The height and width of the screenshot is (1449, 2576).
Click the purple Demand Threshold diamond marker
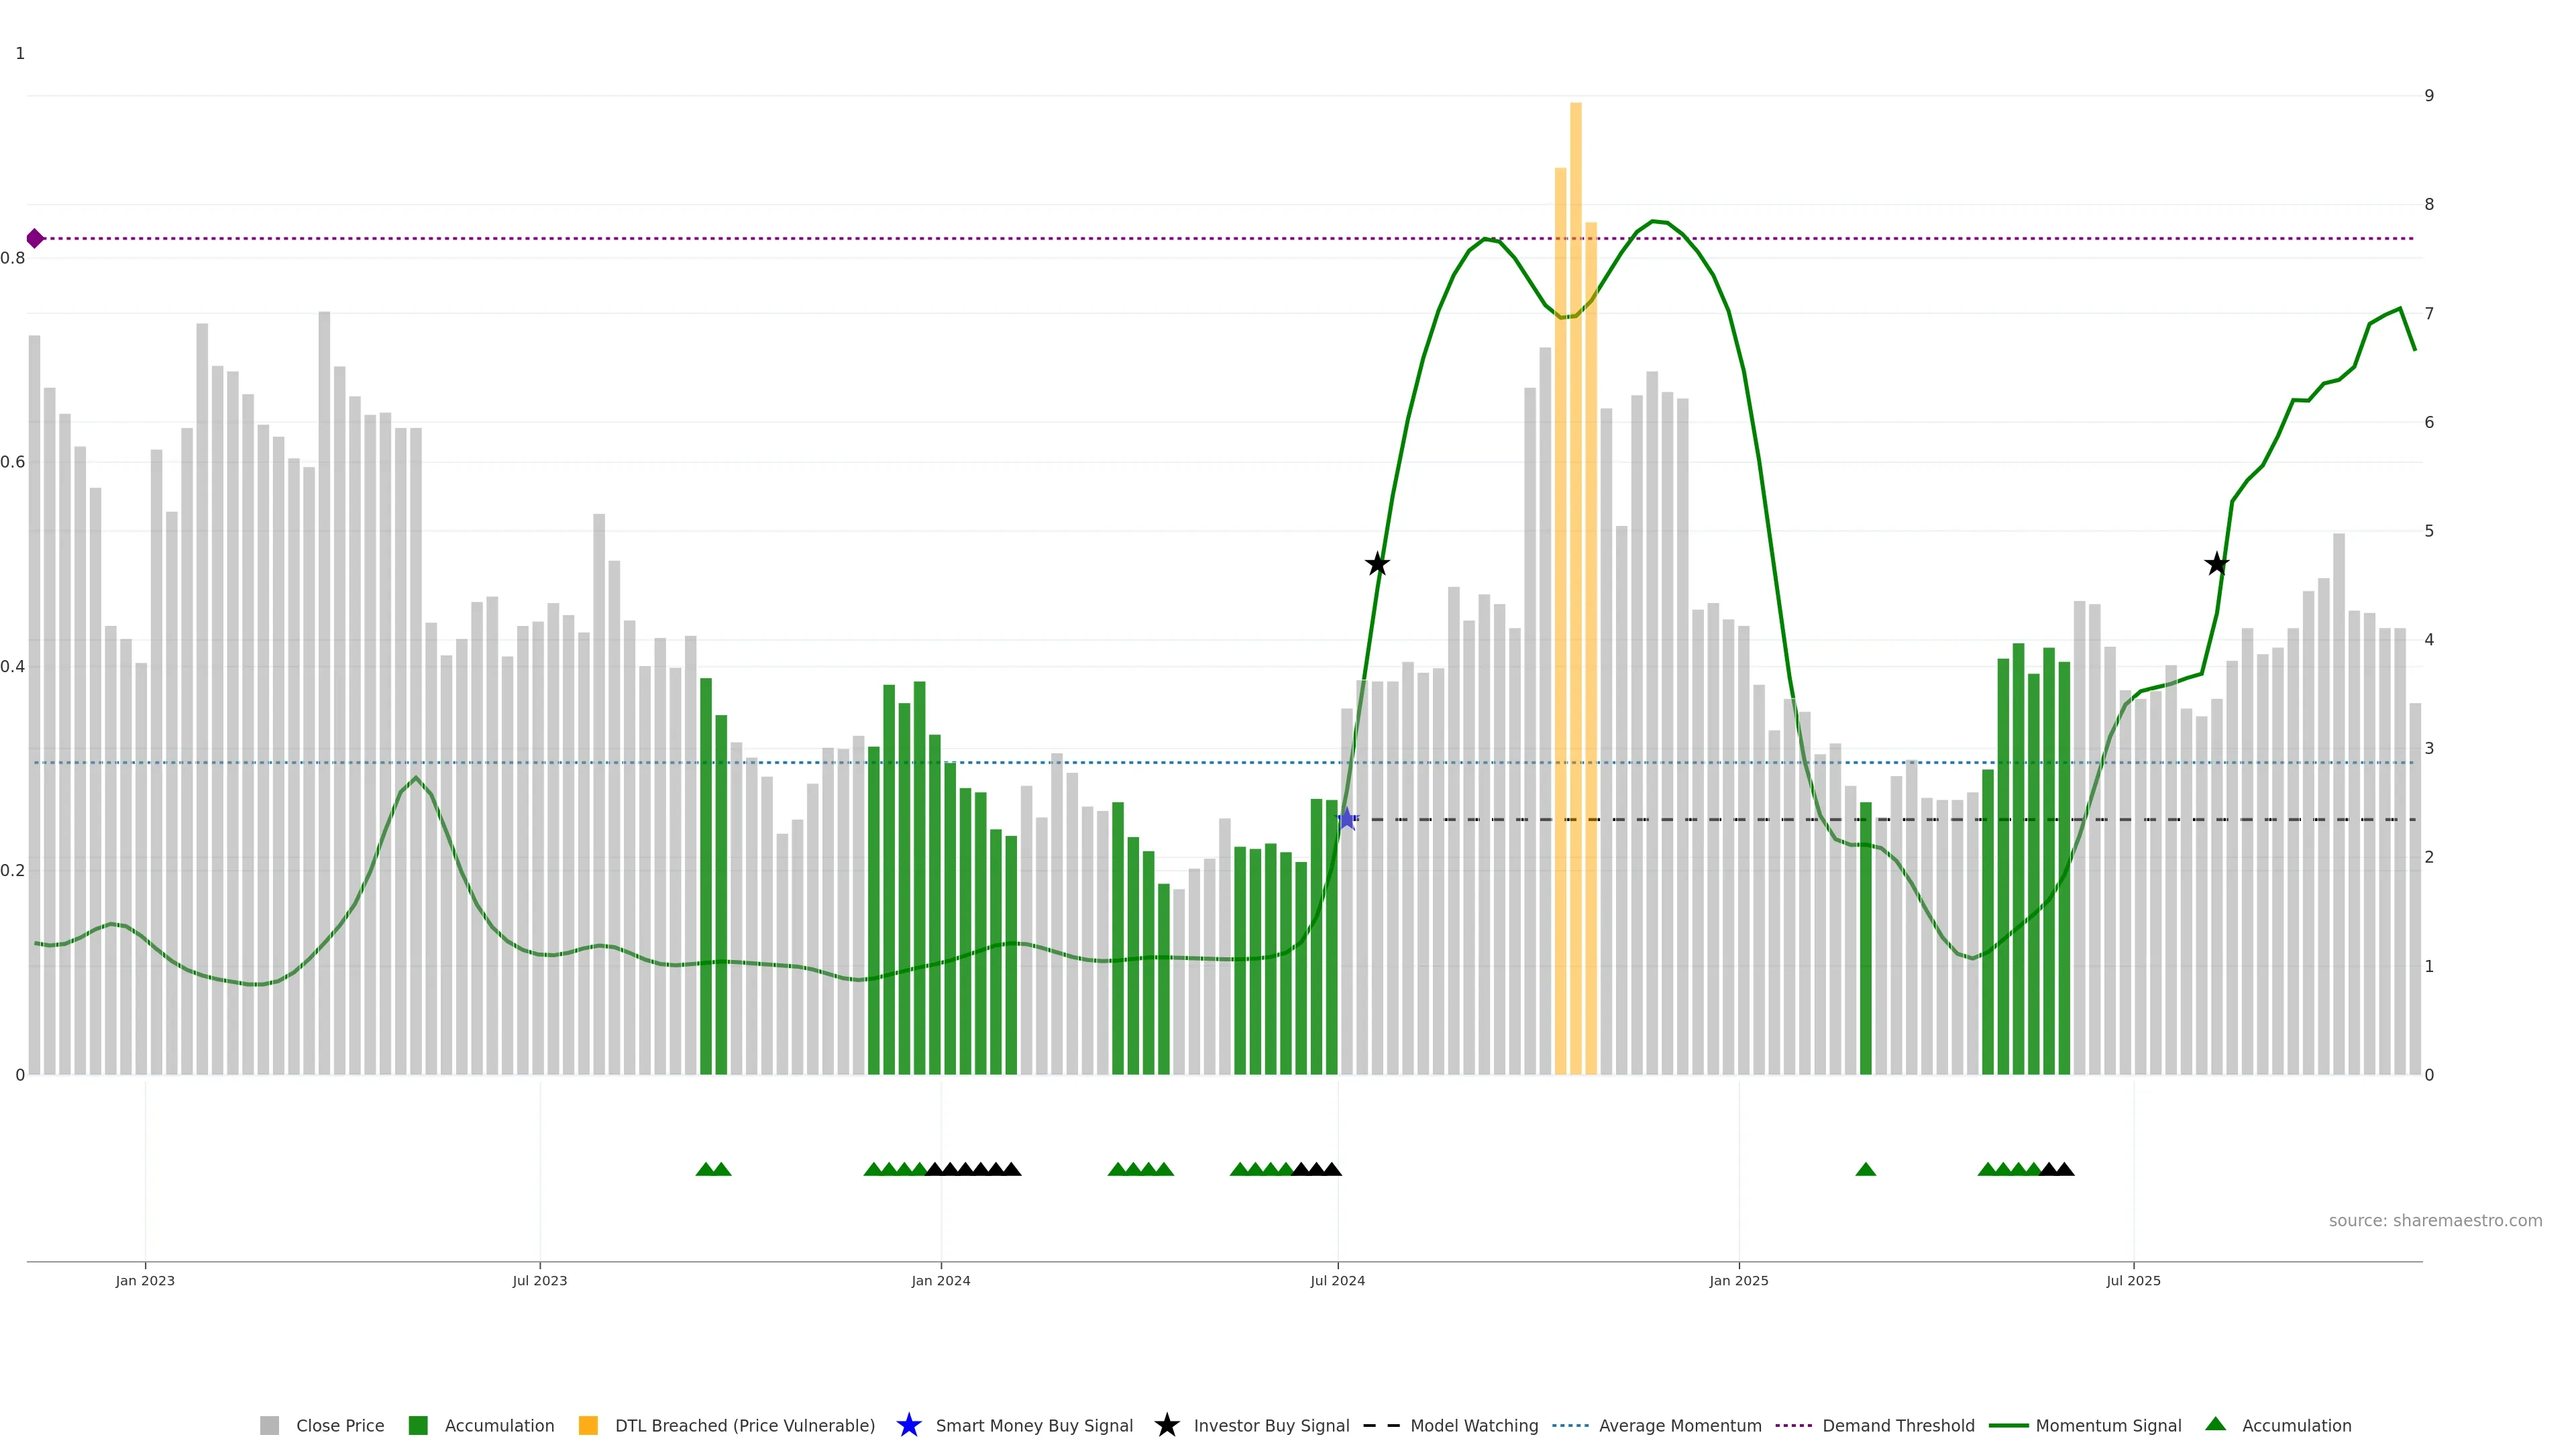pos(35,238)
